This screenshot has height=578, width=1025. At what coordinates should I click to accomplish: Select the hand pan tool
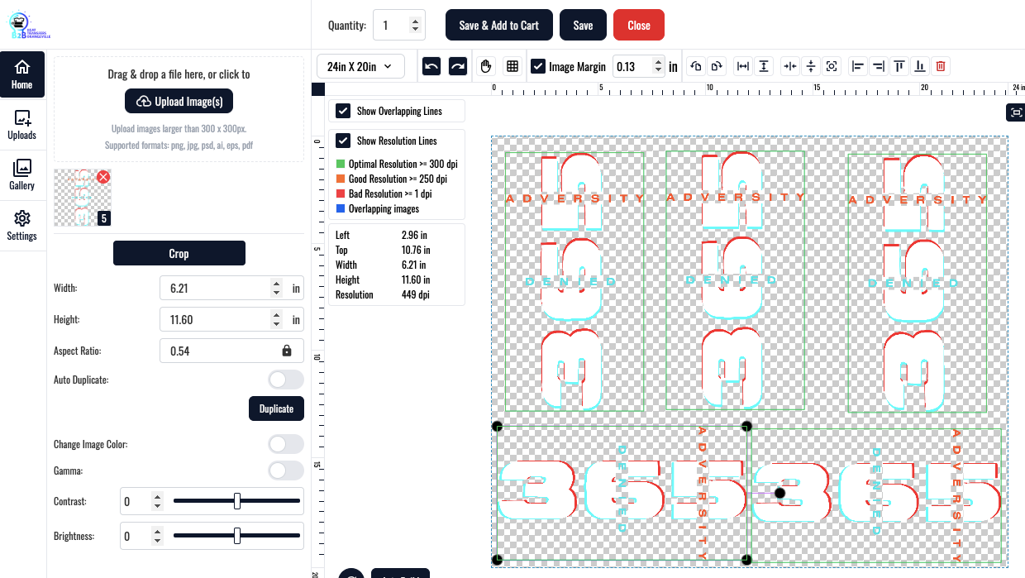point(486,66)
